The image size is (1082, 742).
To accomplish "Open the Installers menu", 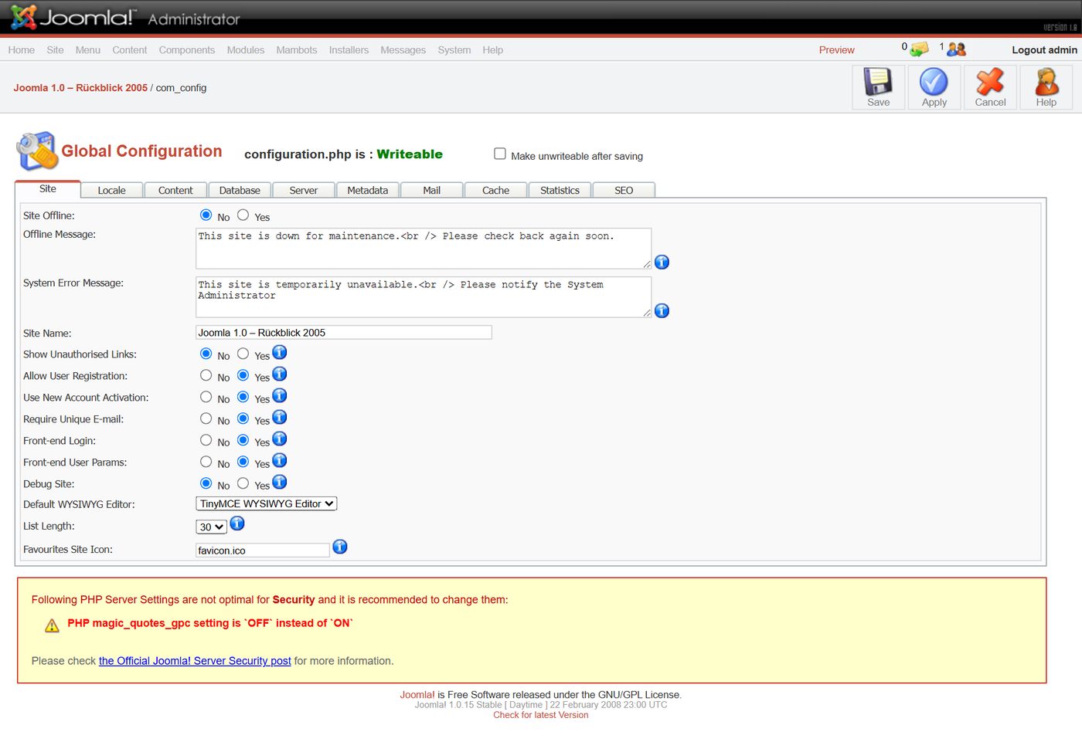I will click(349, 50).
